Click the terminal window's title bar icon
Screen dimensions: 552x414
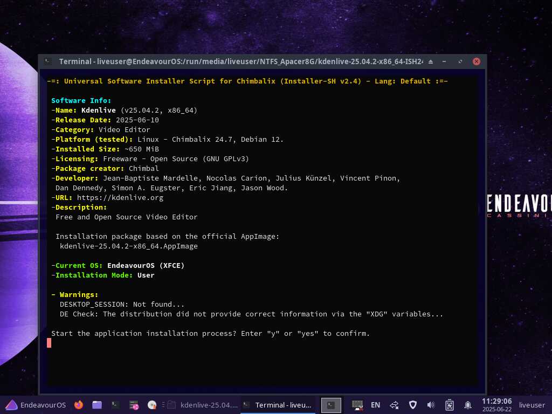[48, 61]
